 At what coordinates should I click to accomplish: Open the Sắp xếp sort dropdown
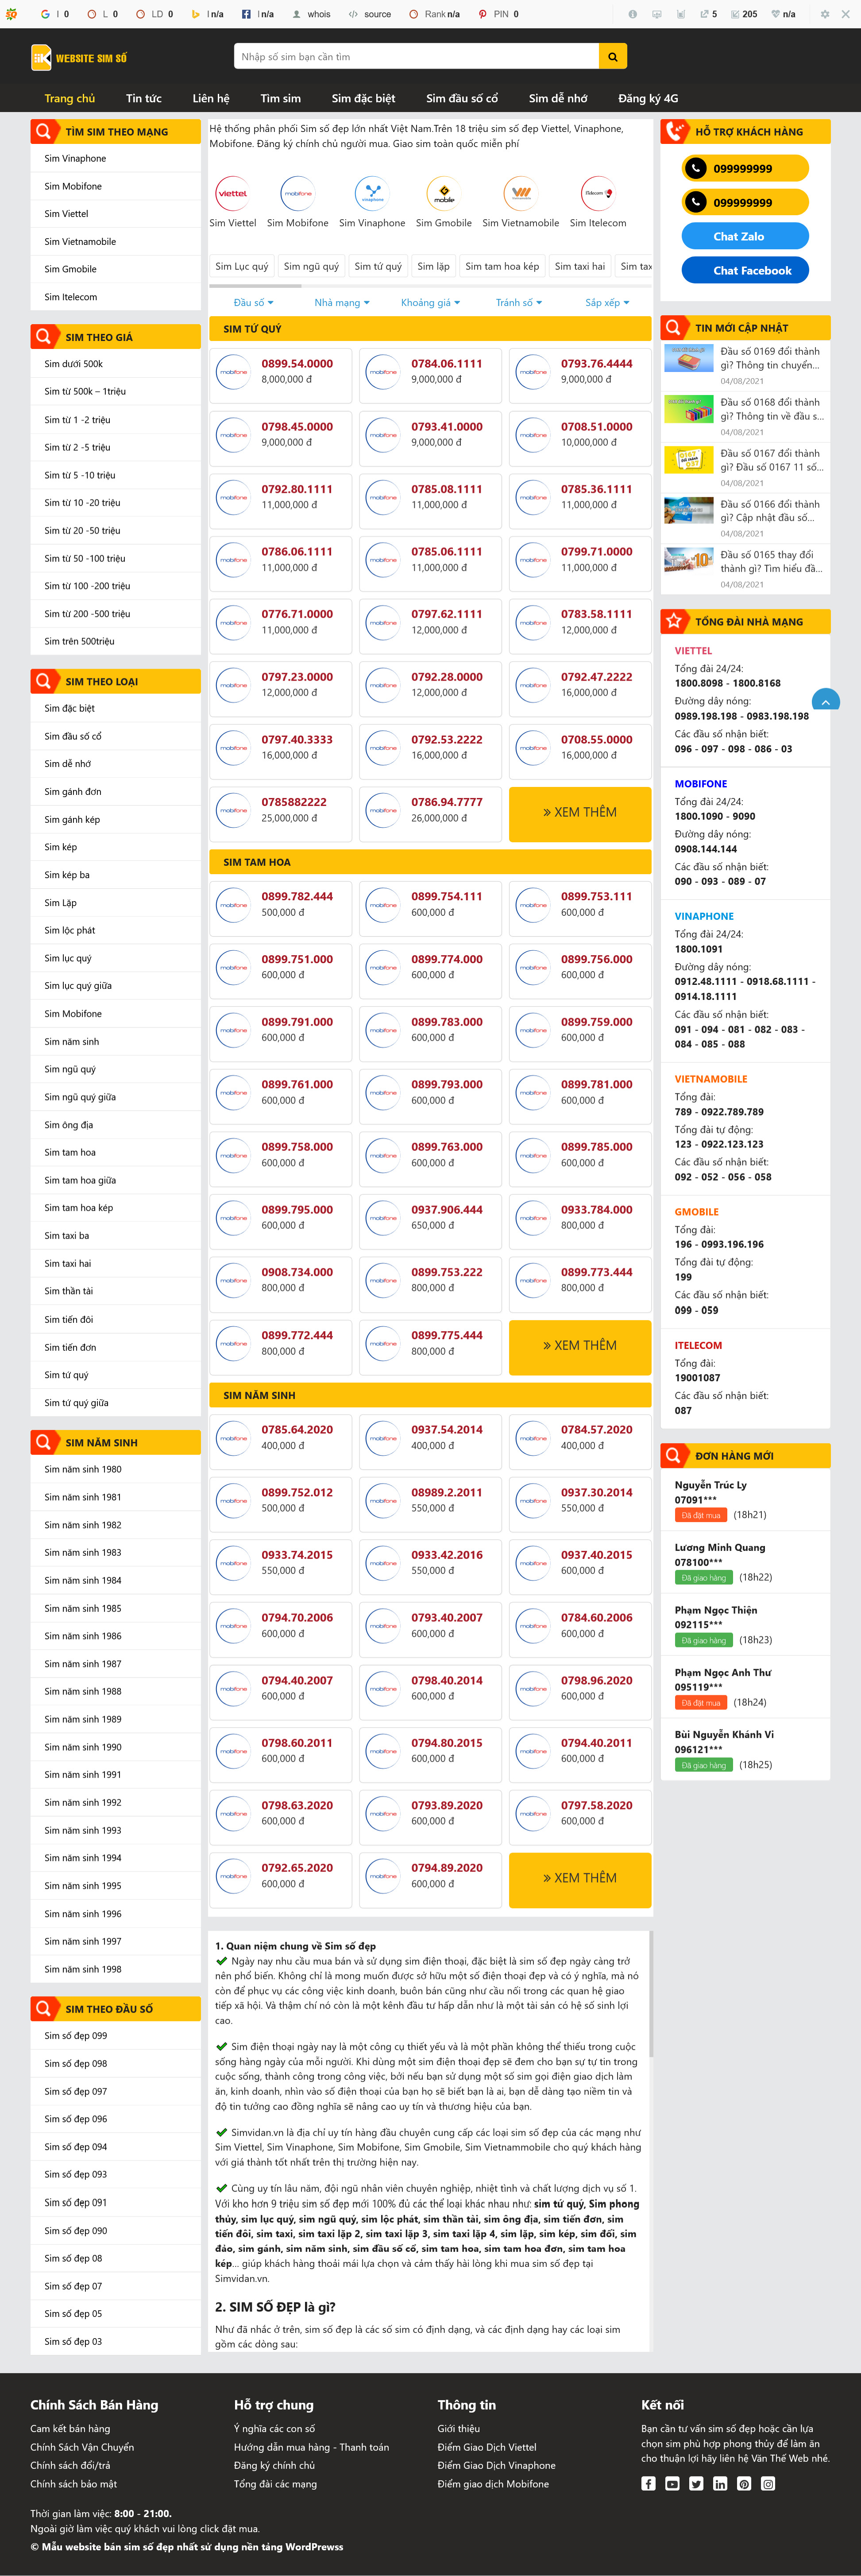[606, 302]
